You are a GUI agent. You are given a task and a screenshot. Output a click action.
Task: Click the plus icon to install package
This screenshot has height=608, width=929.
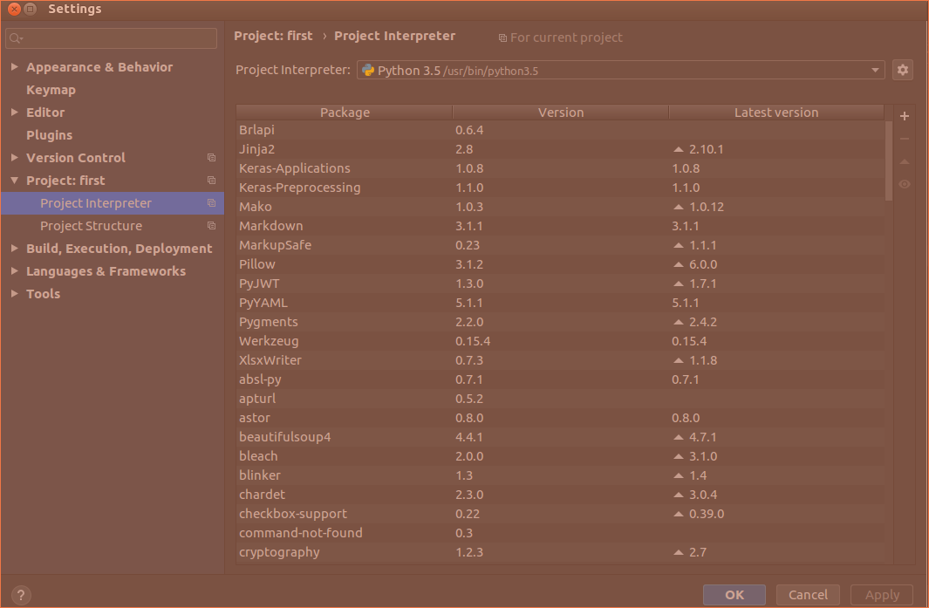(904, 116)
